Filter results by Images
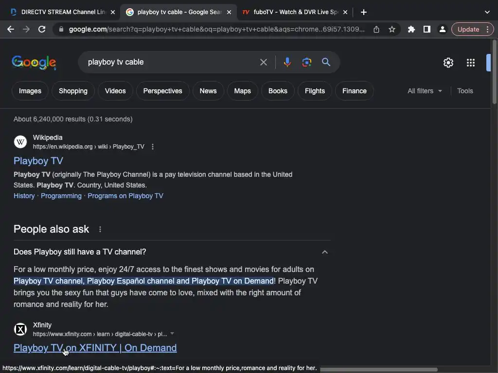Image resolution: width=498 pixels, height=373 pixels. 30,91
